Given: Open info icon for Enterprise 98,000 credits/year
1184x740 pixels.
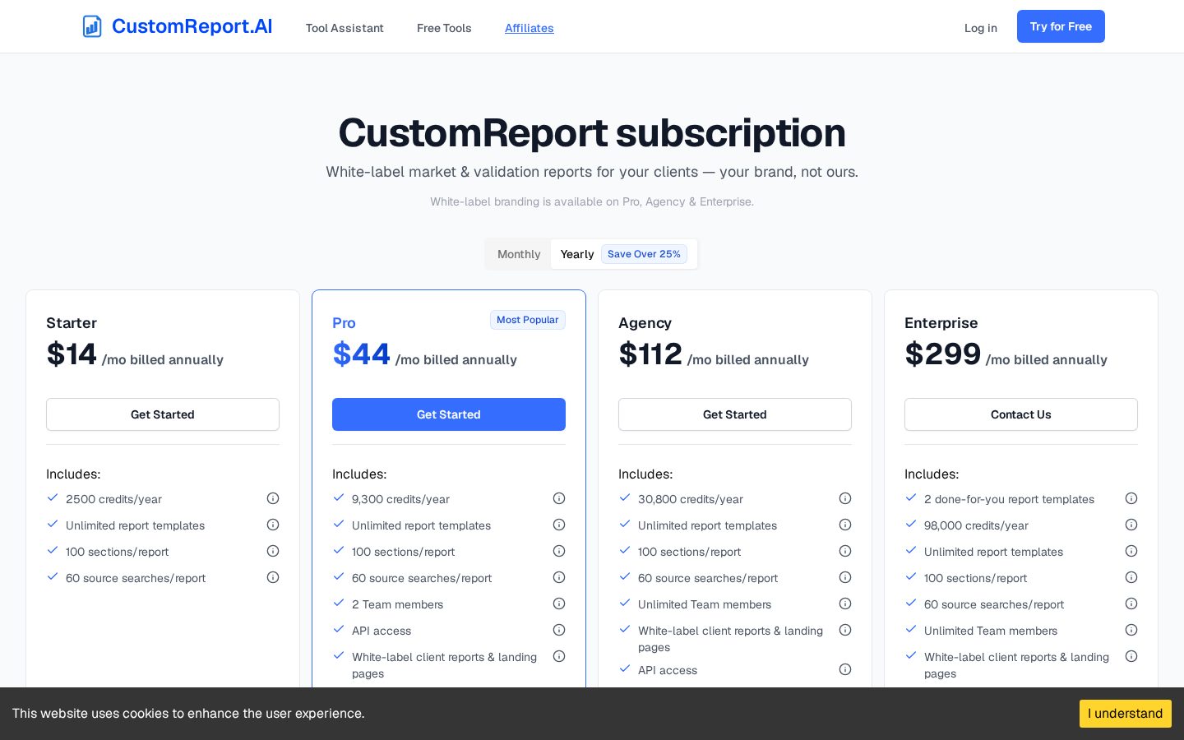Looking at the screenshot, I should [x=1131, y=525].
